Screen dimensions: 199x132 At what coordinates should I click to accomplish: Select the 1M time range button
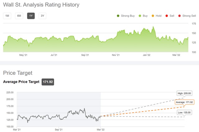(x=7, y=16)
